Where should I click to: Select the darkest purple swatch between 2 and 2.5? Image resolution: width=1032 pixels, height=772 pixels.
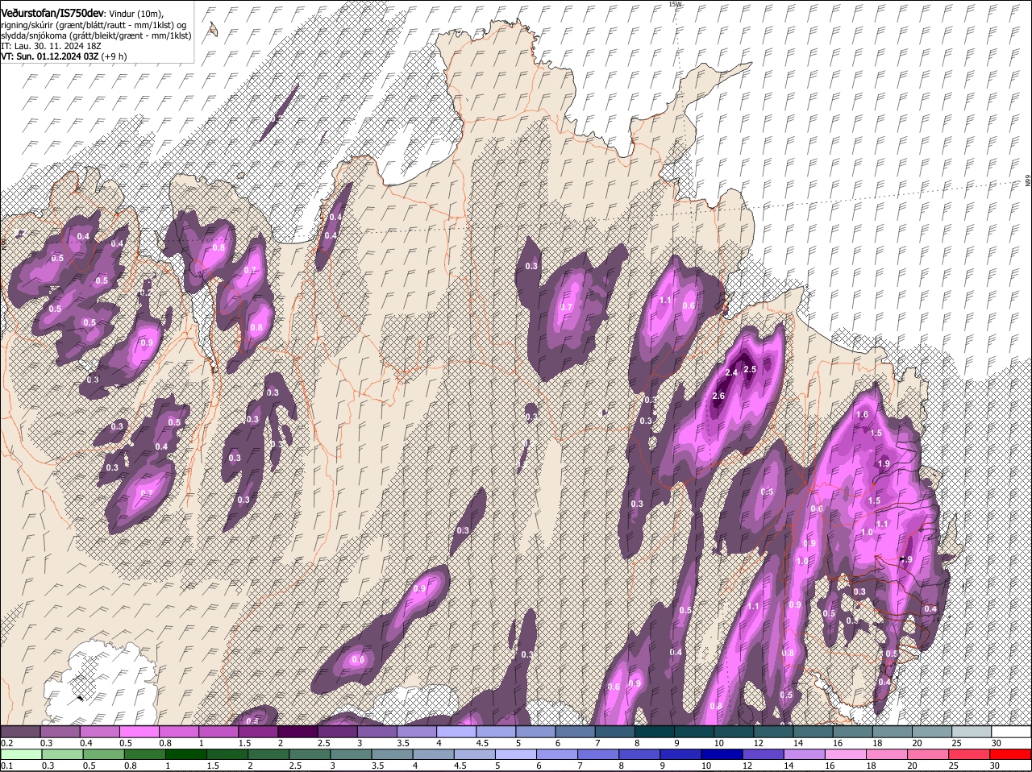click(x=298, y=732)
